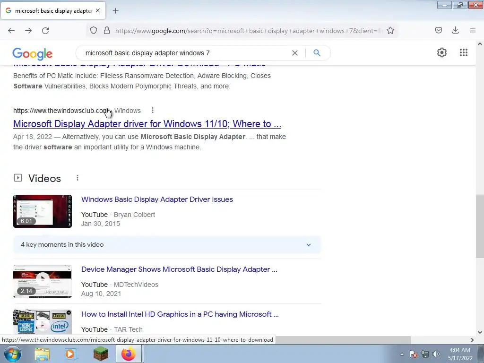Open the volume speaker icon
This screenshot has width=484, height=363.
[436, 354]
